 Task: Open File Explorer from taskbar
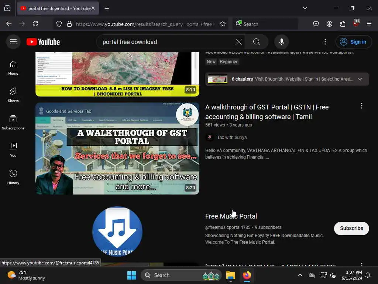click(x=230, y=275)
